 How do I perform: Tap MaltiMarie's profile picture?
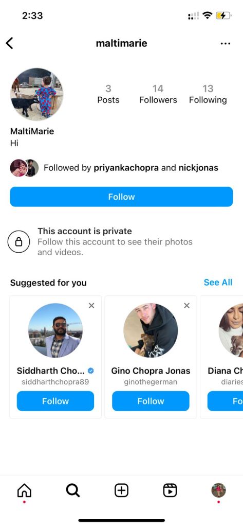point(36,95)
